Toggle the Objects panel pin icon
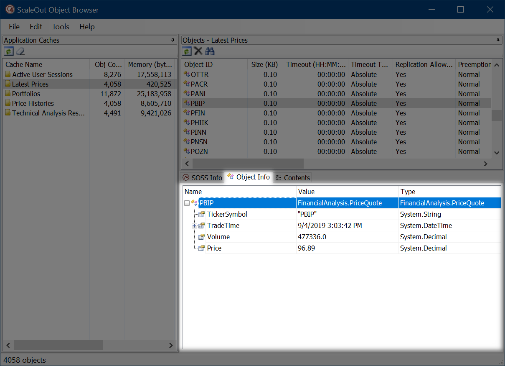The image size is (505, 366). pyautogui.click(x=498, y=41)
